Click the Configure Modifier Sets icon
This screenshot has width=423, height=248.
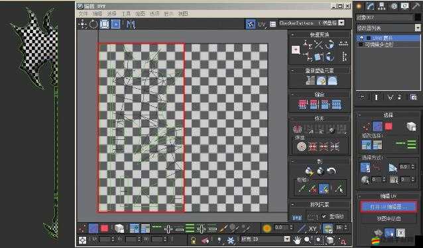[414, 97]
